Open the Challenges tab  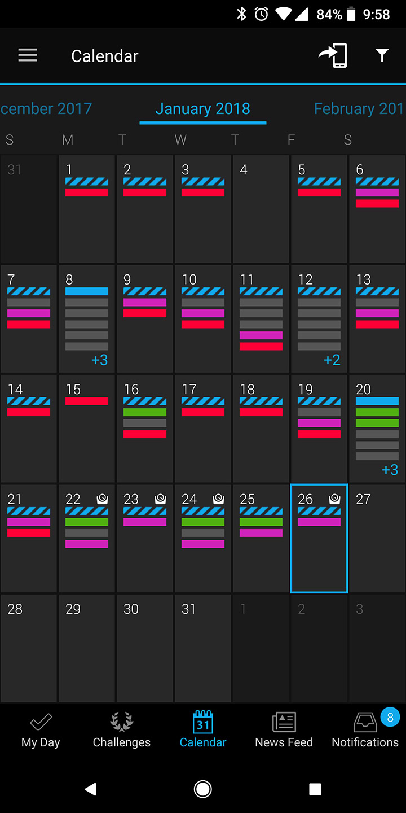tap(122, 729)
